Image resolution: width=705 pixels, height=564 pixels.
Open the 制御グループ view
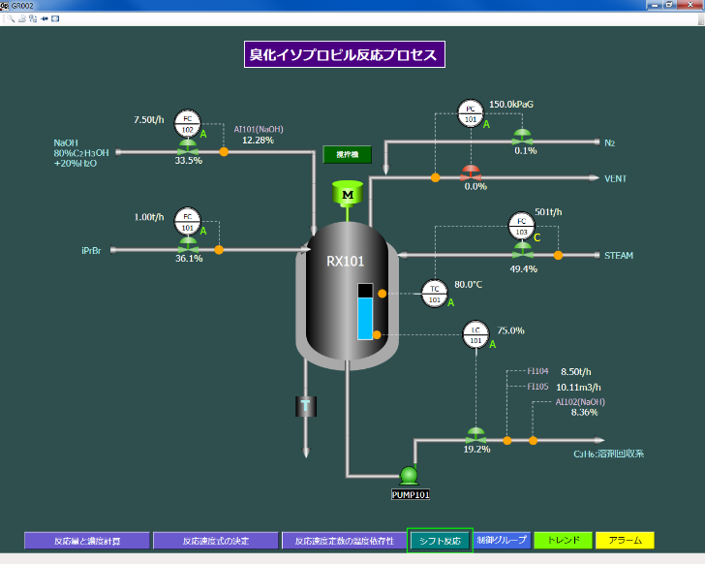tap(501, 540)
